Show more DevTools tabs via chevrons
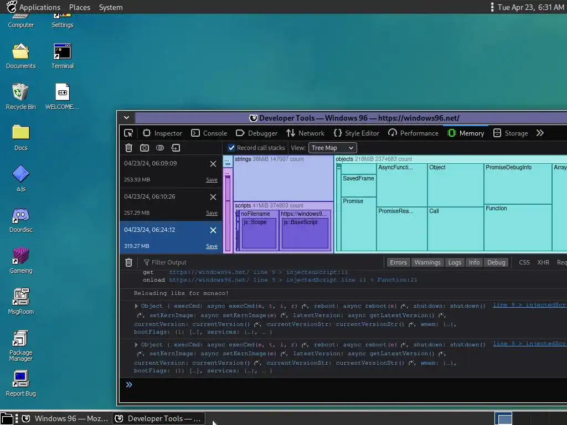The width and height of the screenshot is (567, 425). 540,133
